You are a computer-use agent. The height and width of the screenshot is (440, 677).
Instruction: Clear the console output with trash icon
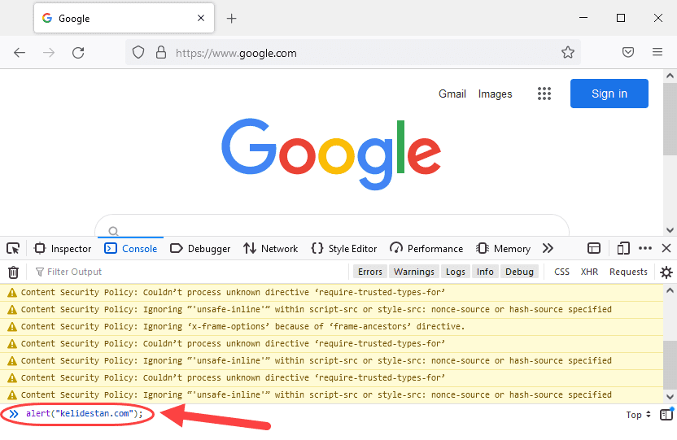[13, 272]
